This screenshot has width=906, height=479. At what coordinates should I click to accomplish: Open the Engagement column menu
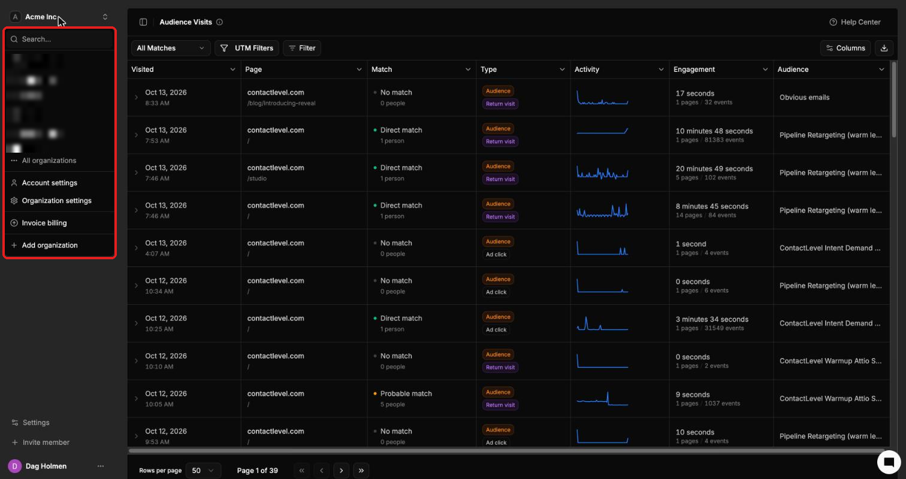(765, 69)
